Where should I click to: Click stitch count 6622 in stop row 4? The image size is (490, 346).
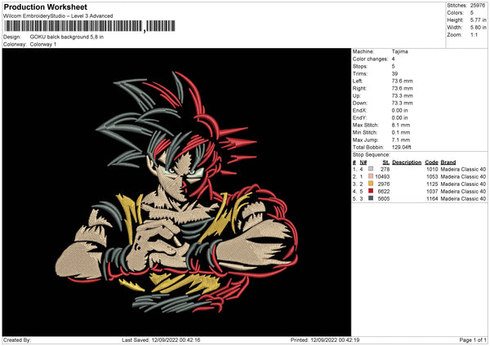point(384,192)
